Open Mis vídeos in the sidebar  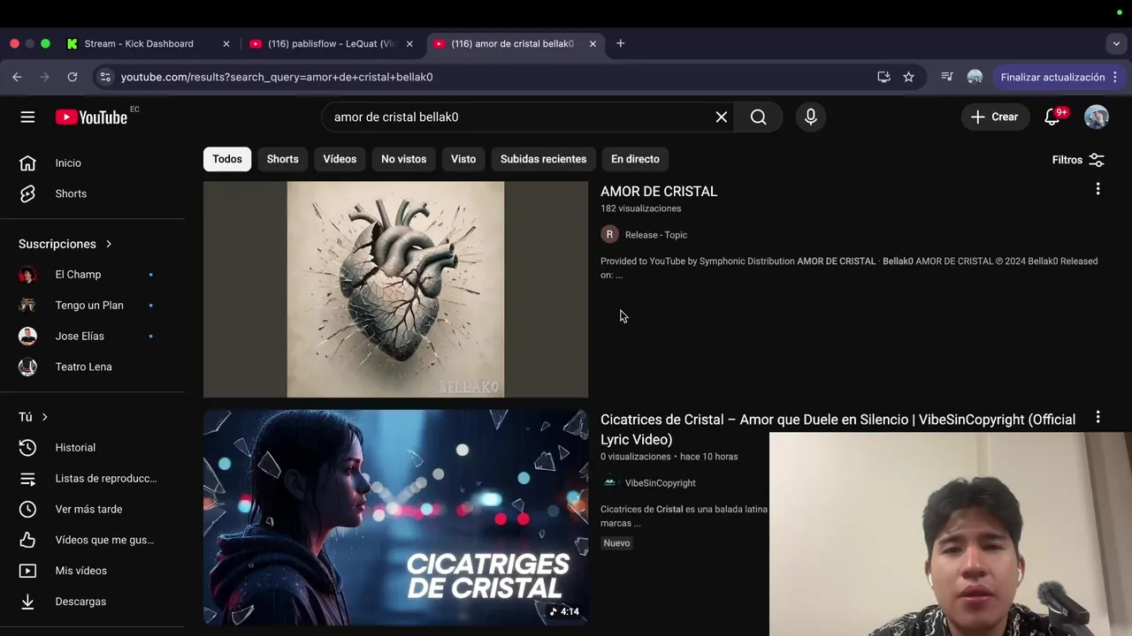(92, 571)
